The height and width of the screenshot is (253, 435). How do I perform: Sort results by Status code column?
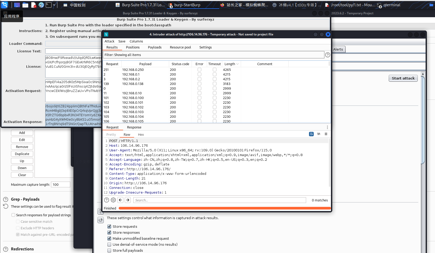pos(180,64)
